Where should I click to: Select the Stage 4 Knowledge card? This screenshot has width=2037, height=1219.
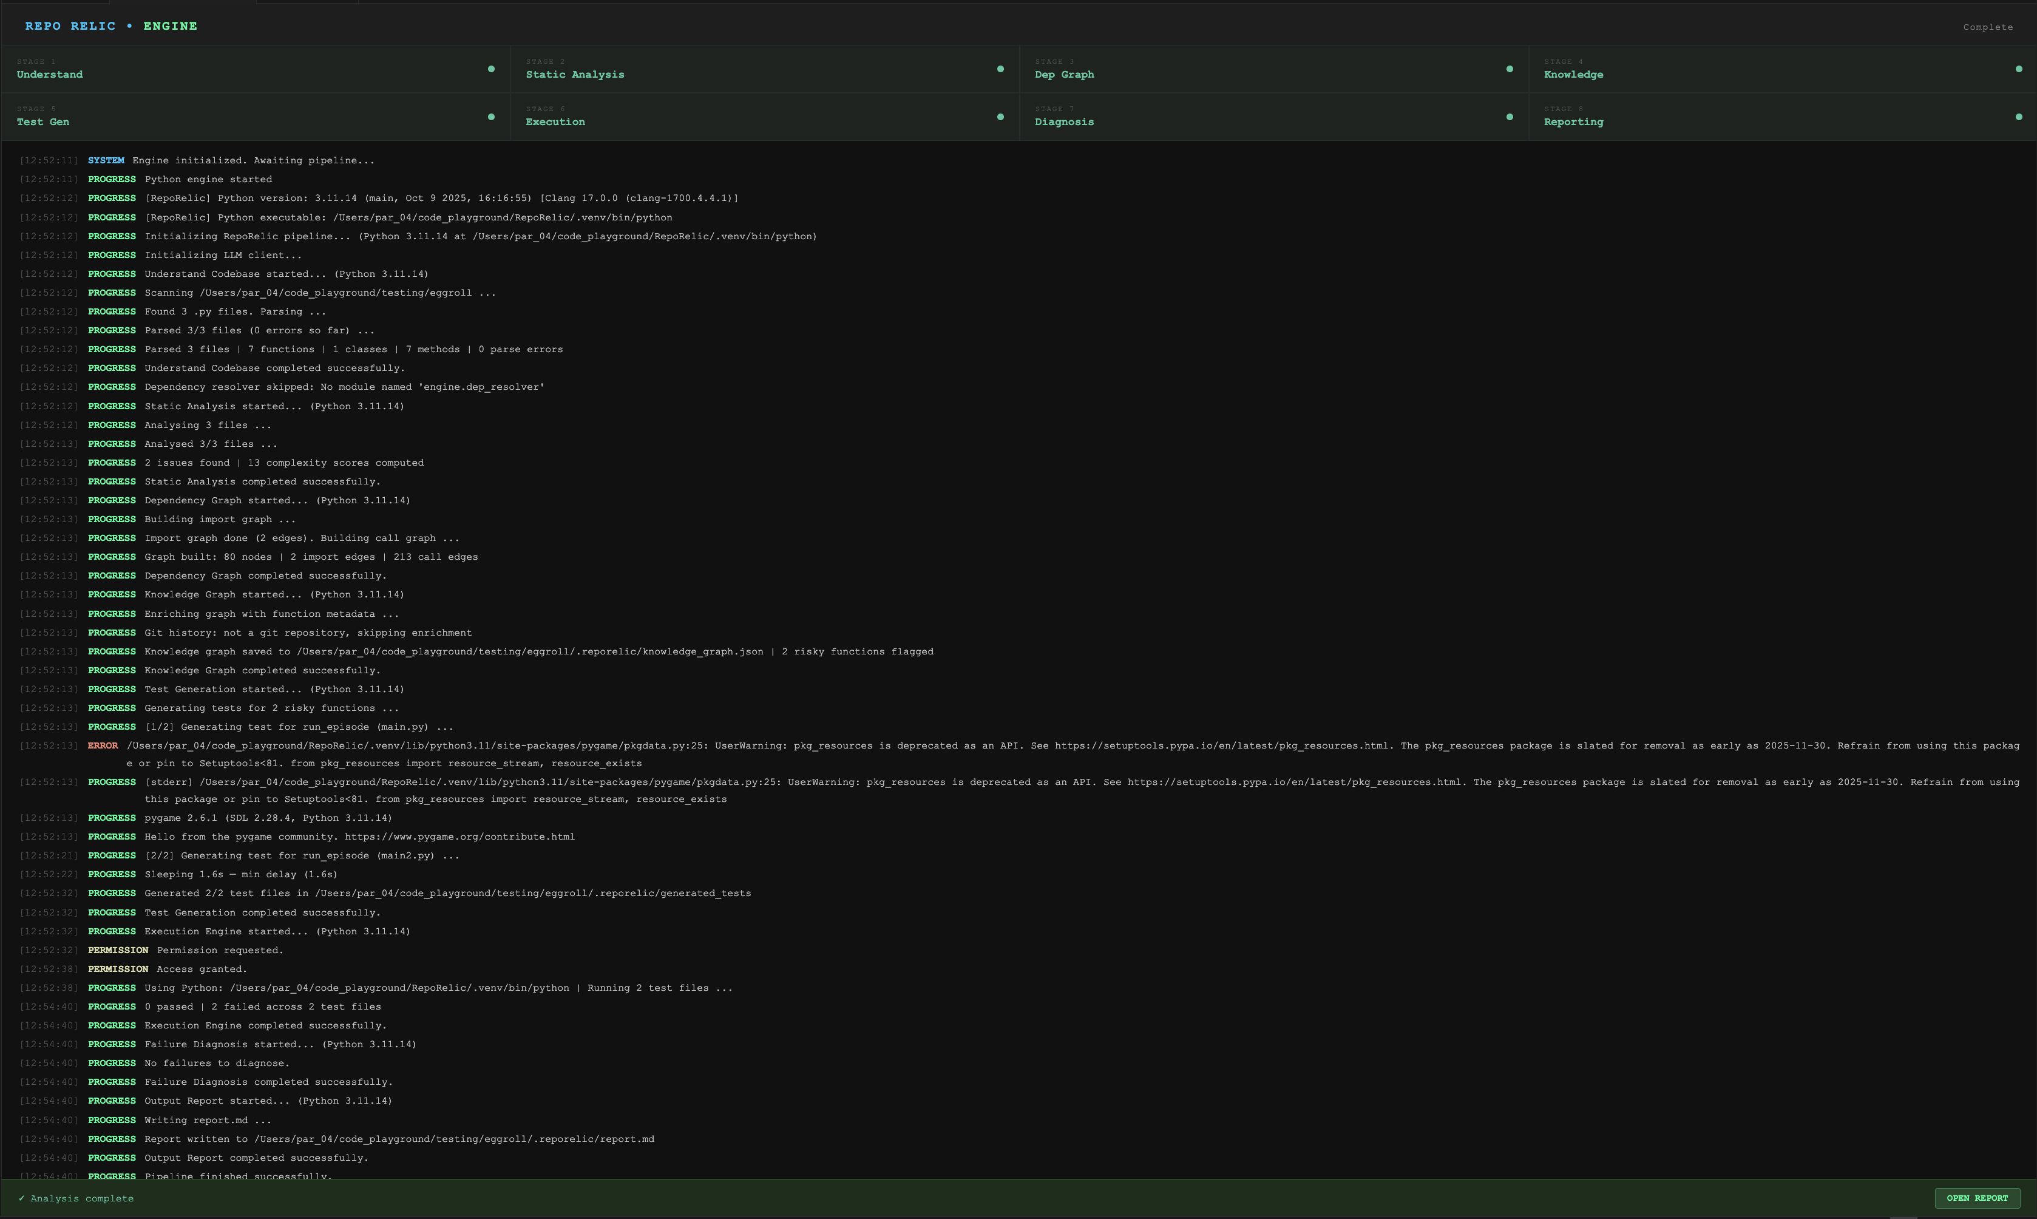click(1783, 69)
